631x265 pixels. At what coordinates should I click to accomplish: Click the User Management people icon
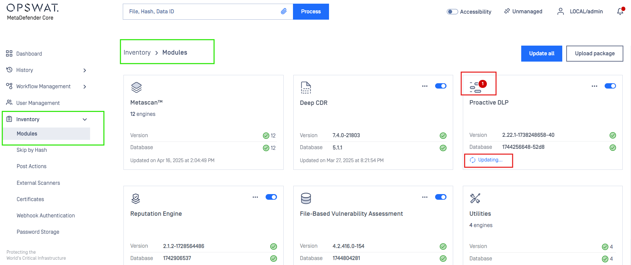tap(9, 103)
